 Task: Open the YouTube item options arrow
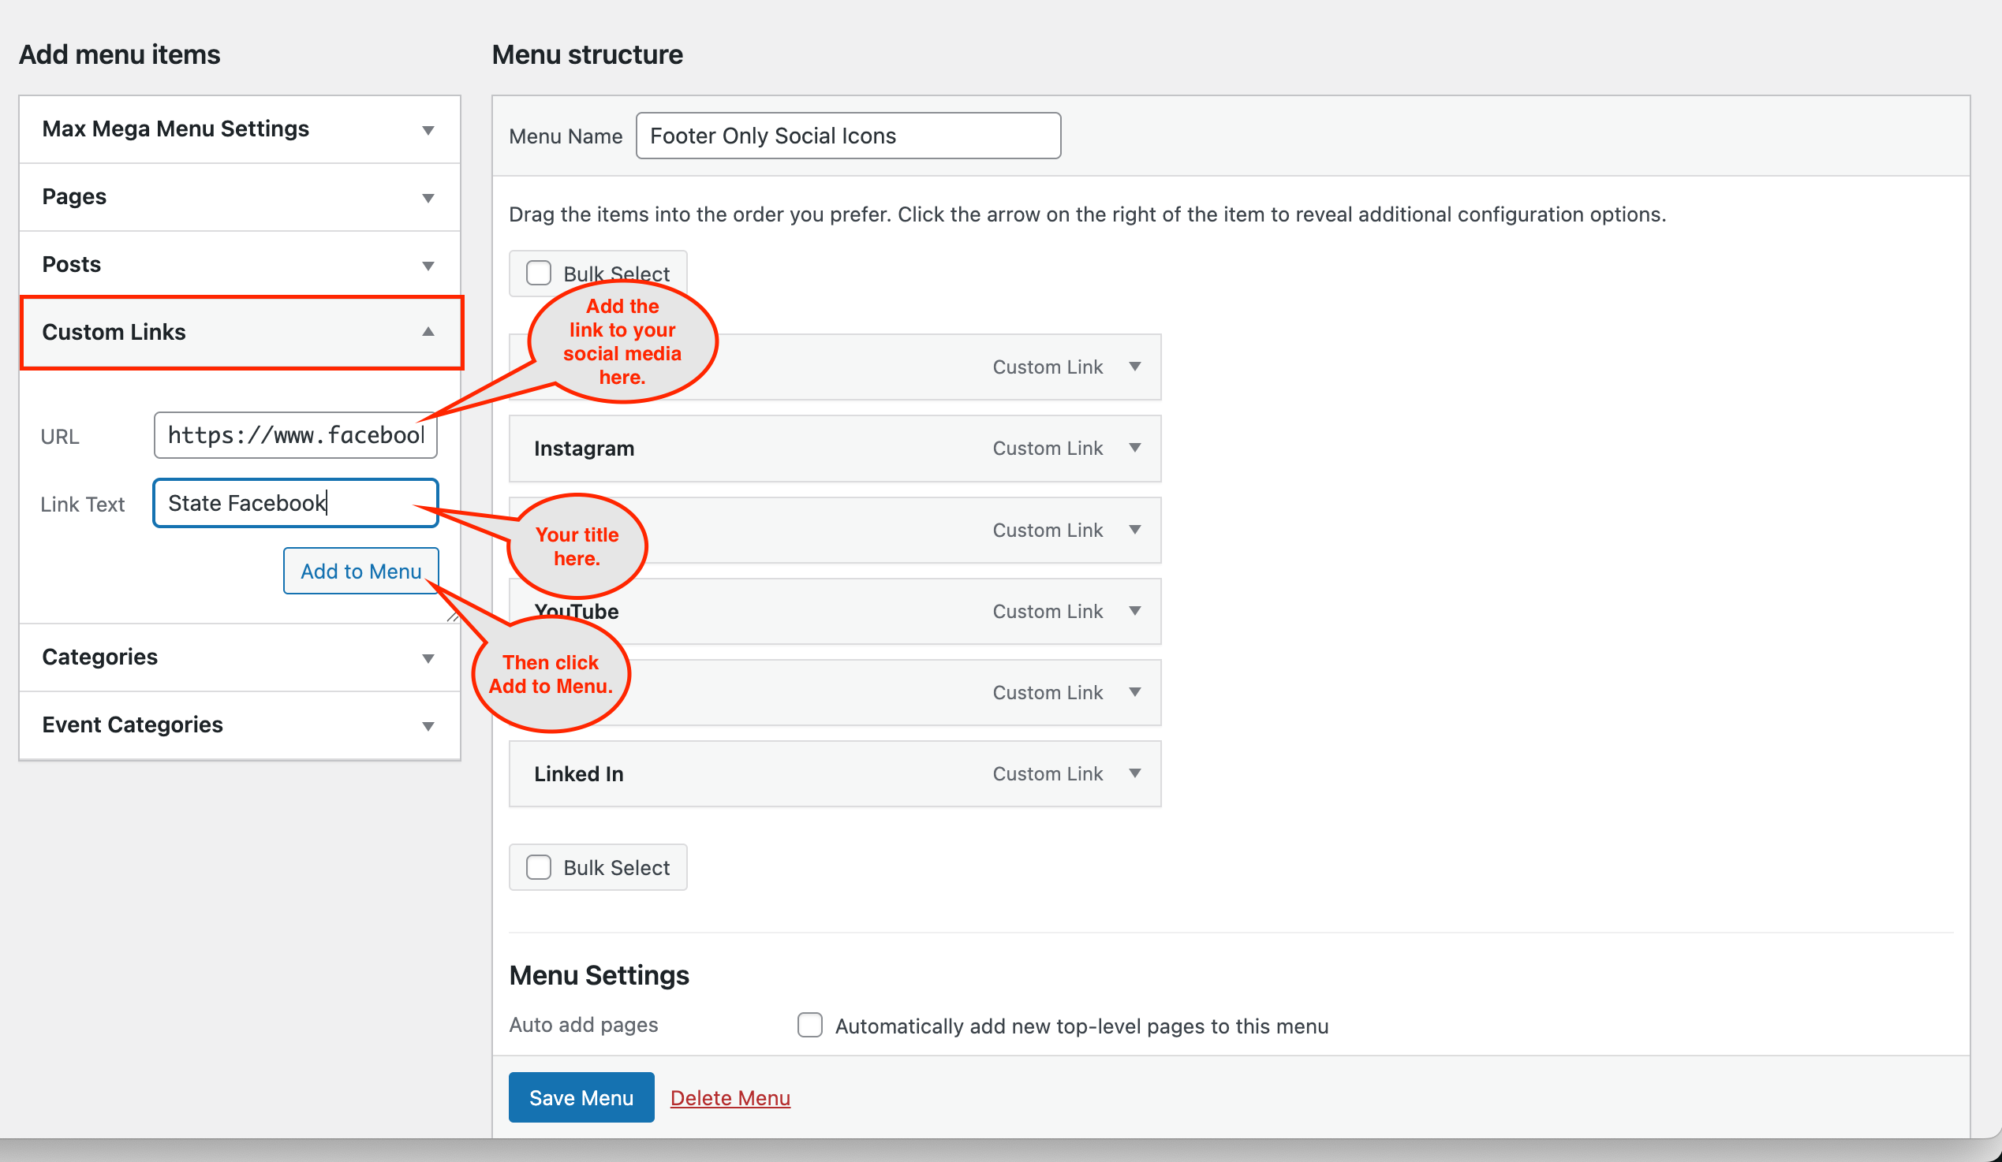pos(1134,611)
